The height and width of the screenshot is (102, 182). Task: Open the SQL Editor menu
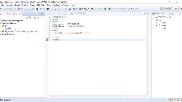[x=41, y=5]
